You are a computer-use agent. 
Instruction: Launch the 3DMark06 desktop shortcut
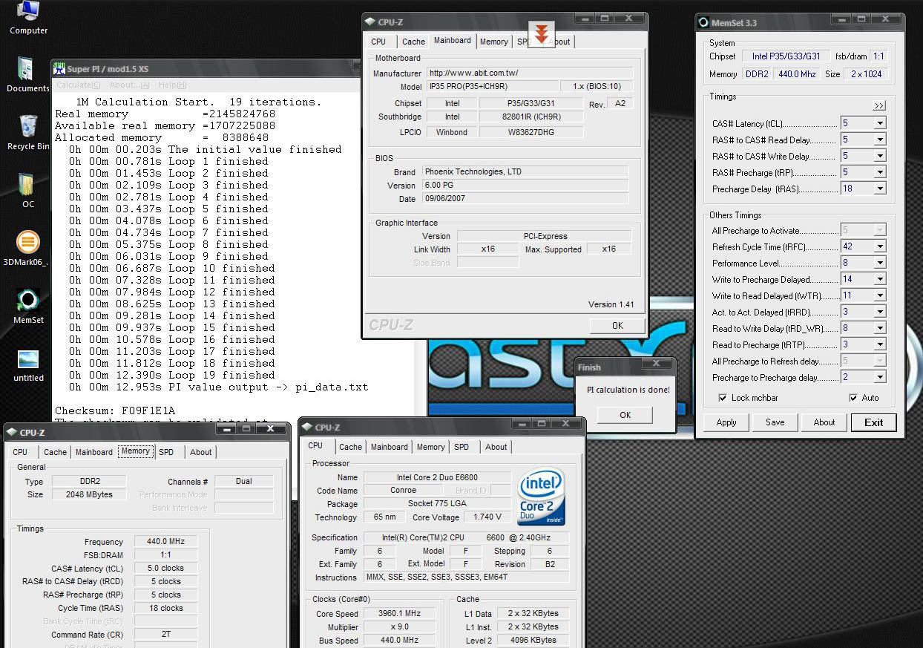(x=28, y=248)
